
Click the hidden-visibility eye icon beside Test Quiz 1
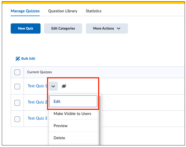coord(64,86)
